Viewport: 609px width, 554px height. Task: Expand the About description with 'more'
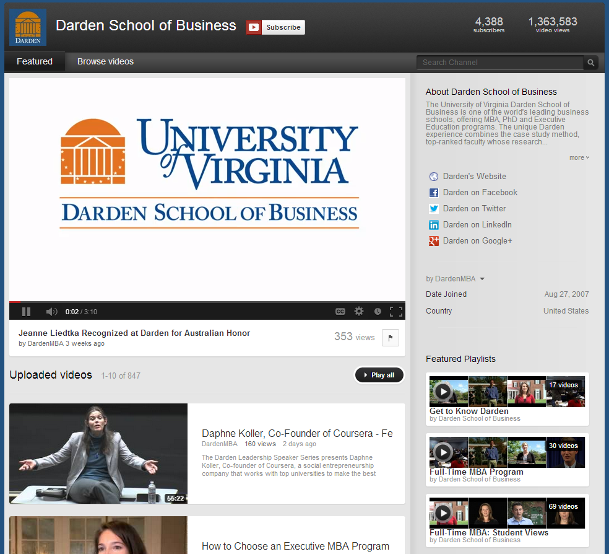(576, 157)
